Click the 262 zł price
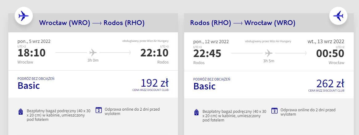 [330, 84]
